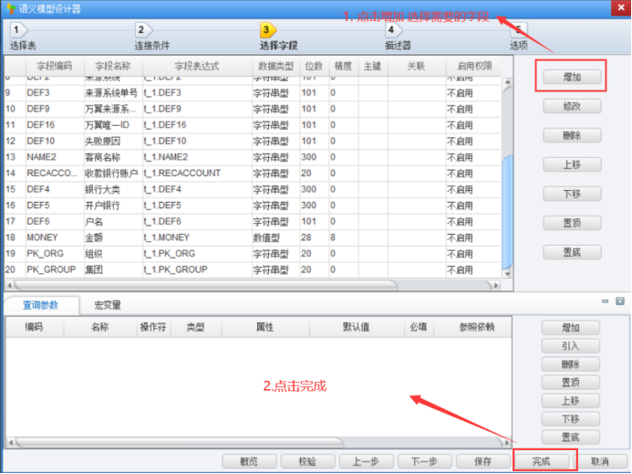Viewport: 632px width, 474px height.
Task: Click 数值型 data type cell
Action: [276, 237]
